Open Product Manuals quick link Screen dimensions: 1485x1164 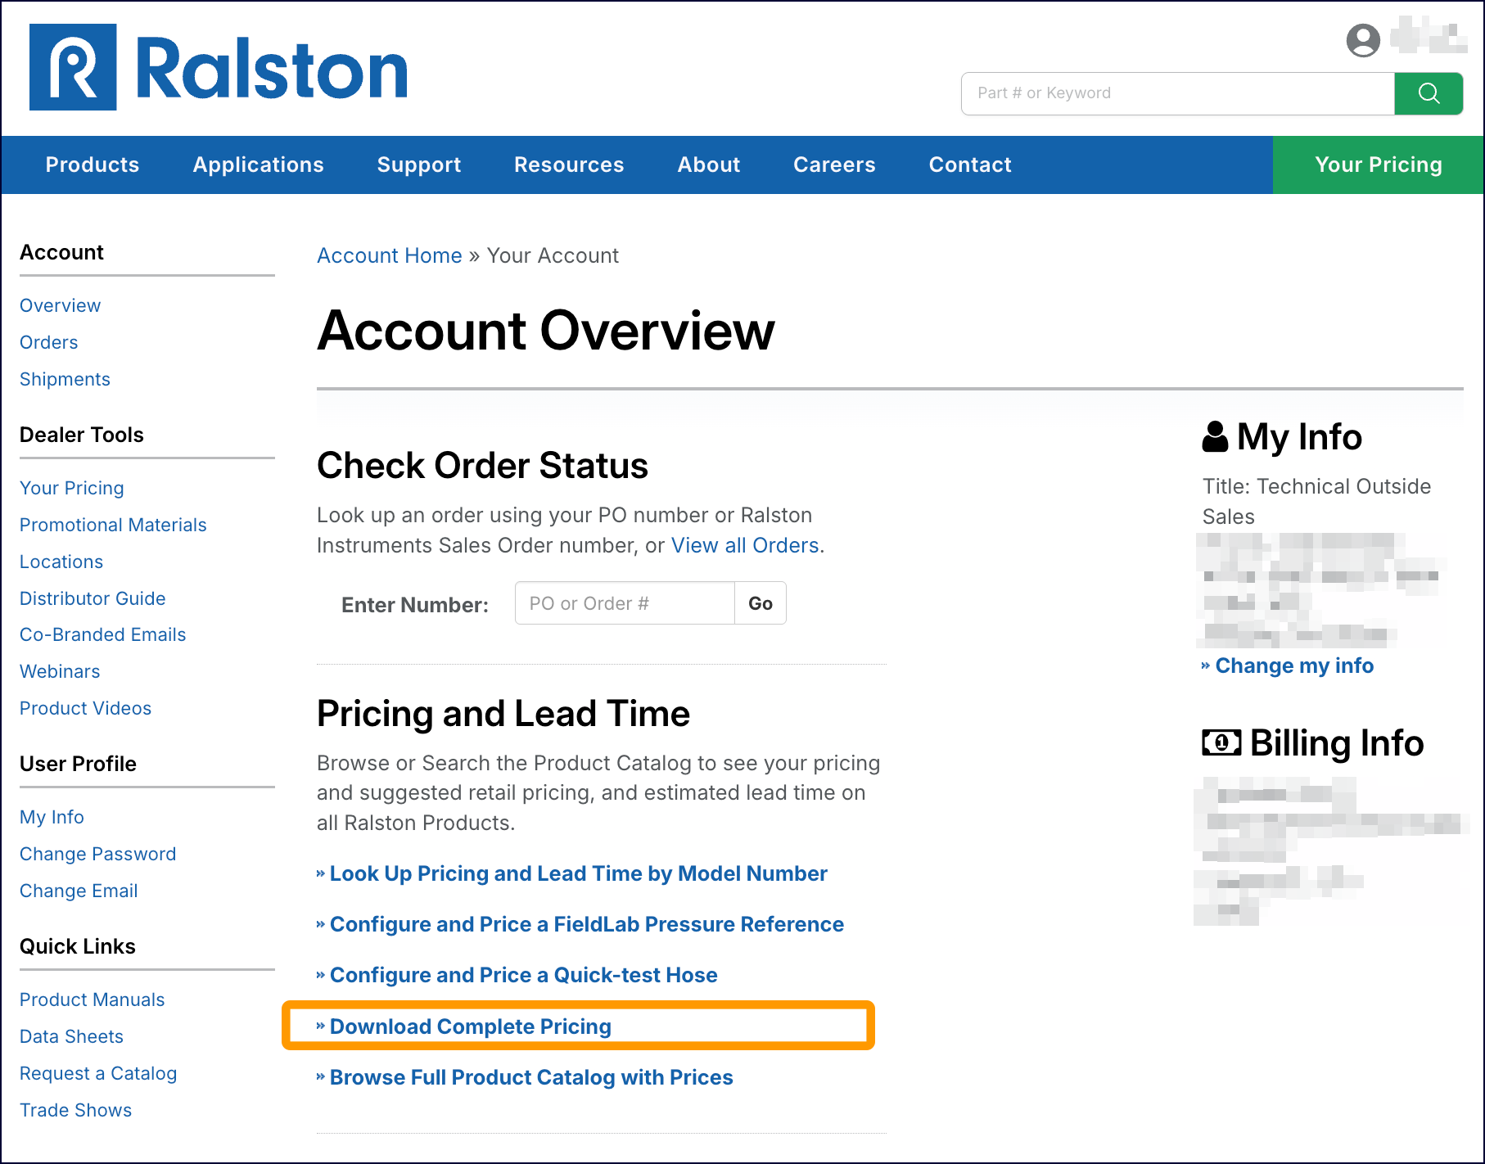93,999
